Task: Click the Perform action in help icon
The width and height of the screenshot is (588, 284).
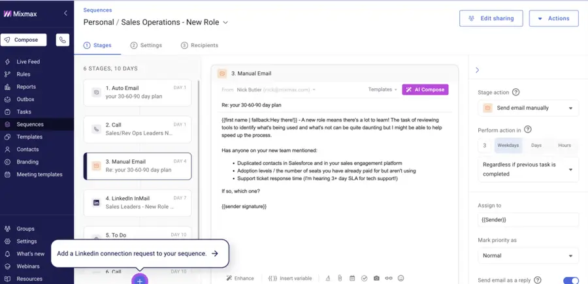Action: [527, 130]
